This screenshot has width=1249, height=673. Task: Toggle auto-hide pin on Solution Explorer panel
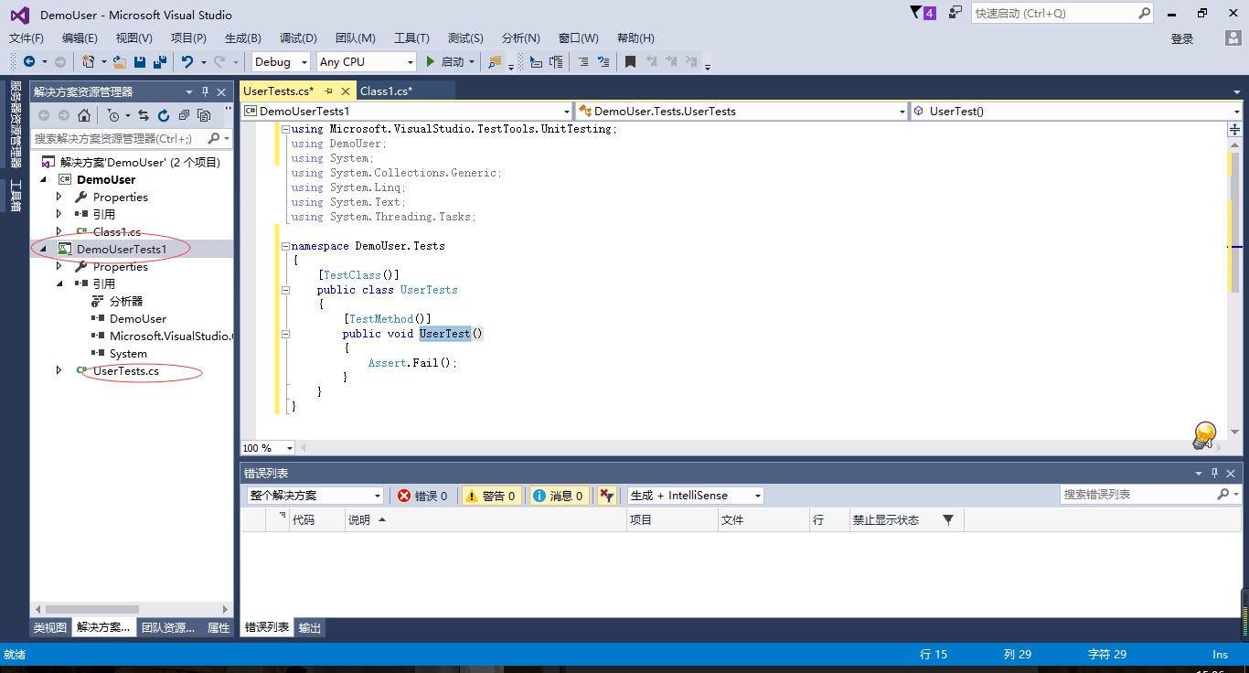pos(206,91)
